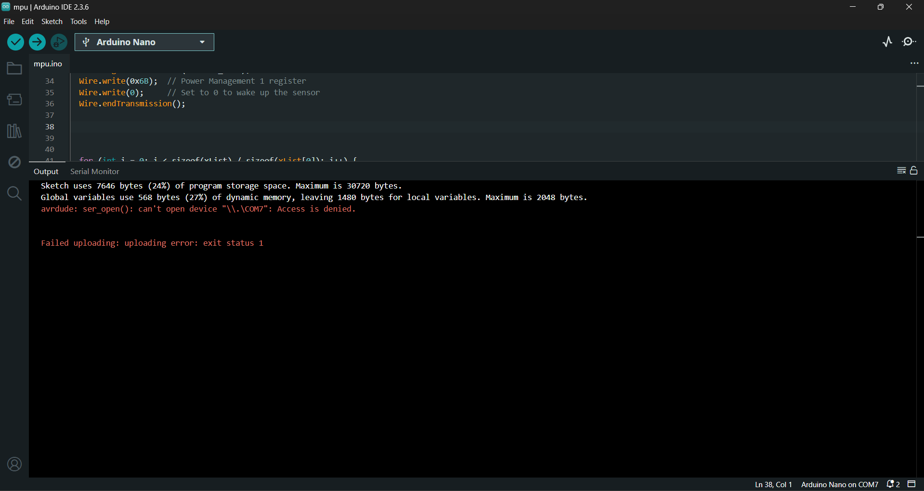Switch to the Serial Monitor tab
Viewport: 924px width, 491px height.
[x=94, y=171]
